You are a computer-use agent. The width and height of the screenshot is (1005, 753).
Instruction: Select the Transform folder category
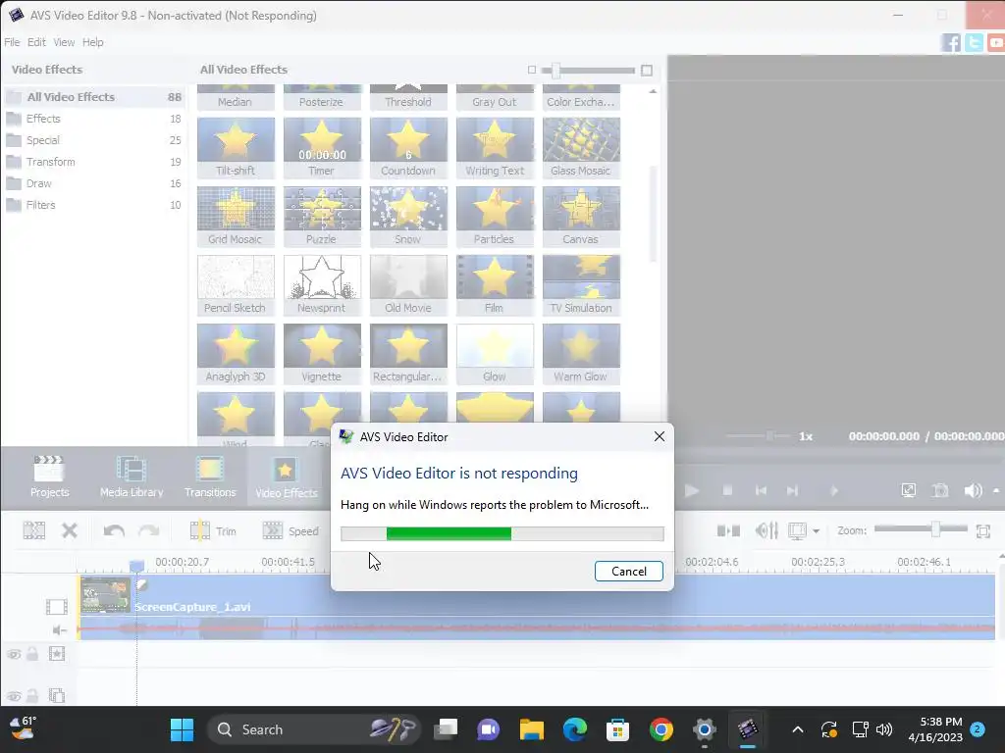pyautogui.click(x=94, y=162)
